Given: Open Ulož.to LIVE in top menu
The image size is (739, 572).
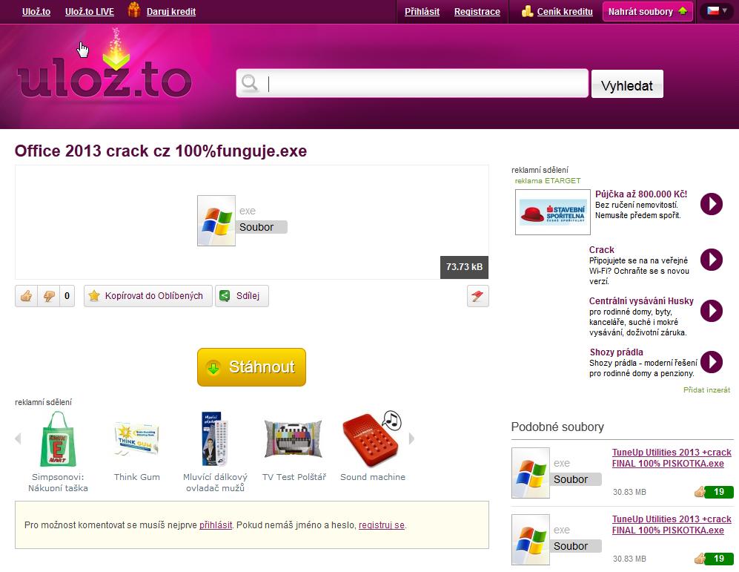Looking at the screenshot, I should [90, 12].
